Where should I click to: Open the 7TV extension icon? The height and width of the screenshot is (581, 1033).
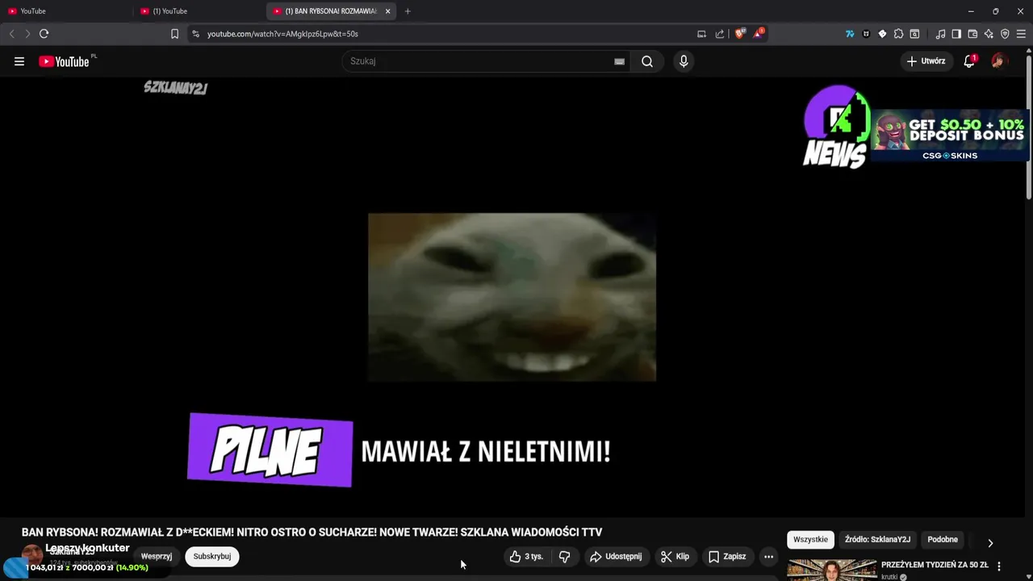(850, 34)
